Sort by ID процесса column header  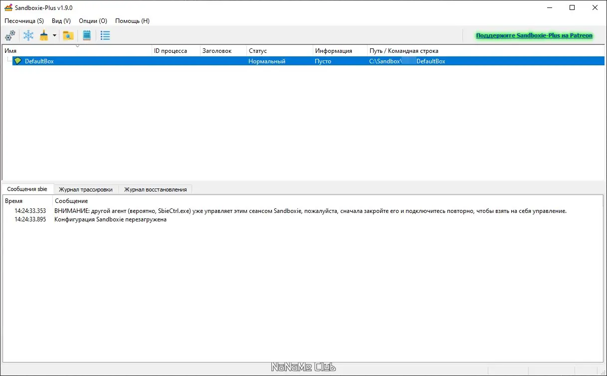tap(176, 51)
